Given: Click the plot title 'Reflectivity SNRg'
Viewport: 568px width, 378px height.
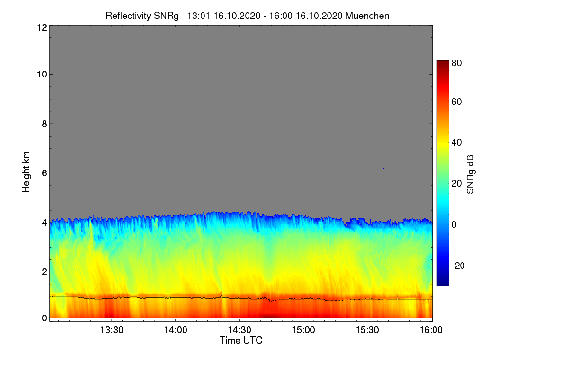Looking at the screenshot, I should [x=142, y=16].
